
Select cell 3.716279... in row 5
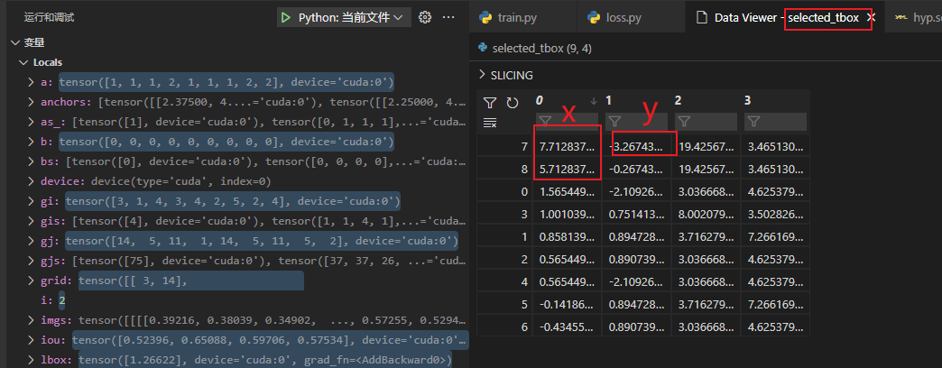click(x=706, y=304)
